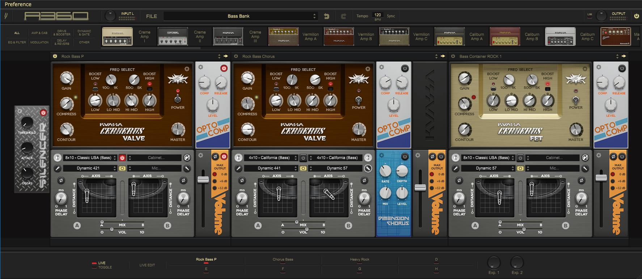Toggle power of Rock Bass P container
The image size is (642, 279).
point(55,56)
